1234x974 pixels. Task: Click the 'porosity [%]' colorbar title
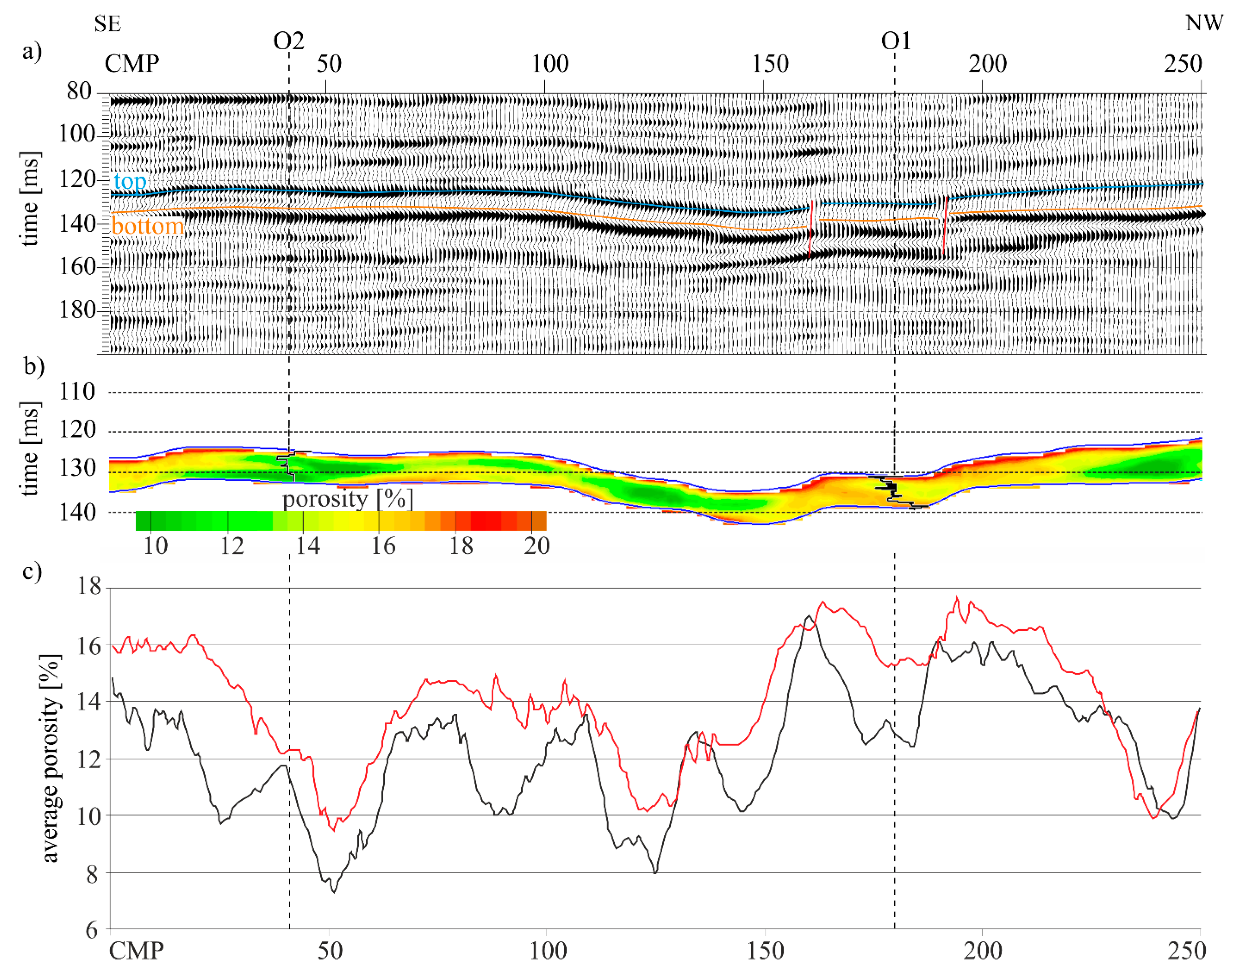coord(347,500)
